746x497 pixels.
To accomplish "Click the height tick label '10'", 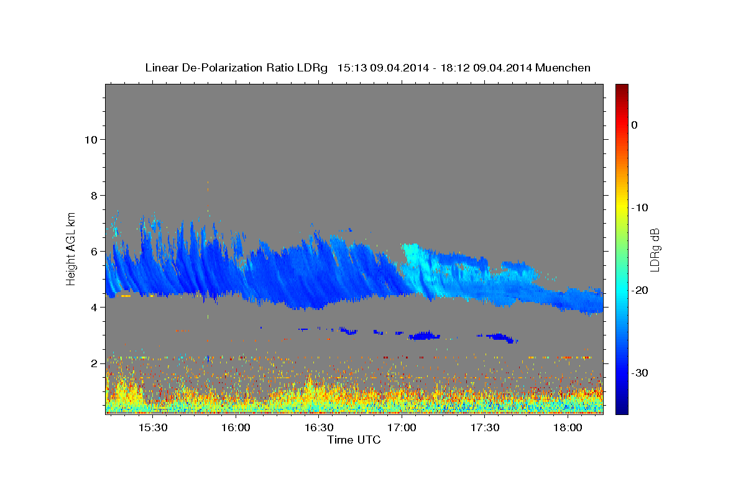I will 91,139.
